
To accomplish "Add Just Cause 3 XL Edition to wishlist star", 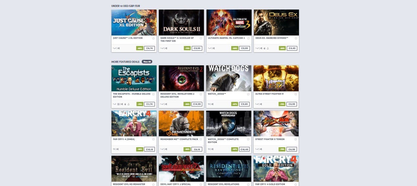I will pos(154,38).
